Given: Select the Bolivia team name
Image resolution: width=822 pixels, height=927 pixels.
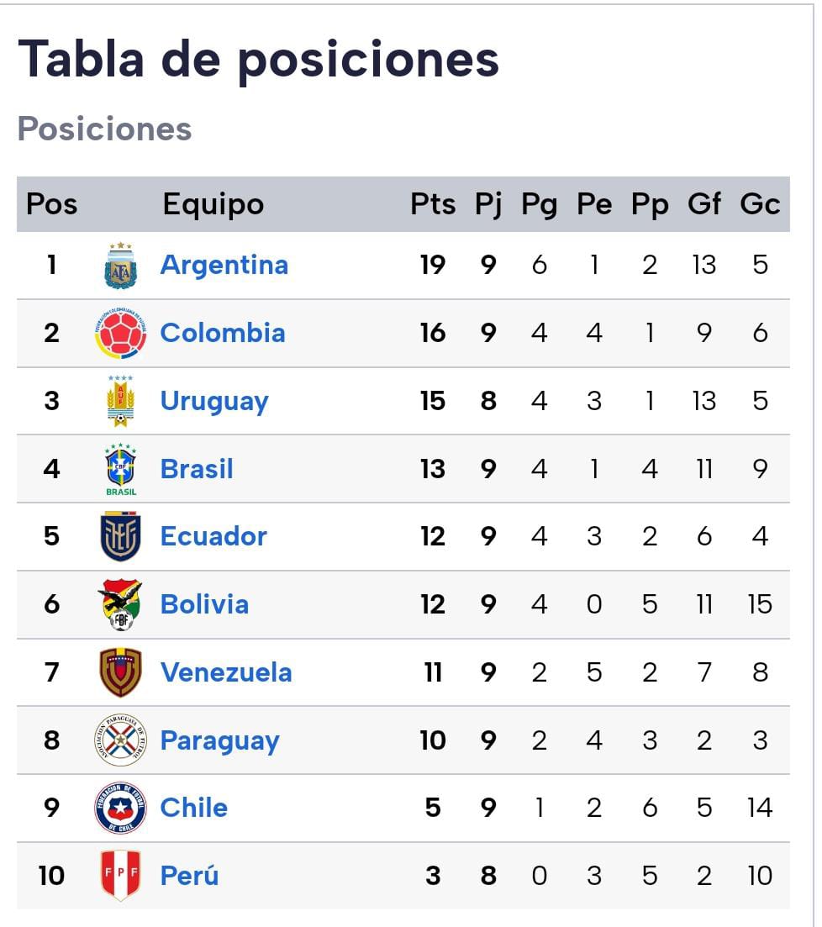Looking at the screenshot, I should coord(204,605).
